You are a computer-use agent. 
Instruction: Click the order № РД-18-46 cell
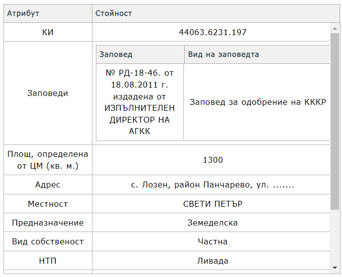[x=140, y=102]
